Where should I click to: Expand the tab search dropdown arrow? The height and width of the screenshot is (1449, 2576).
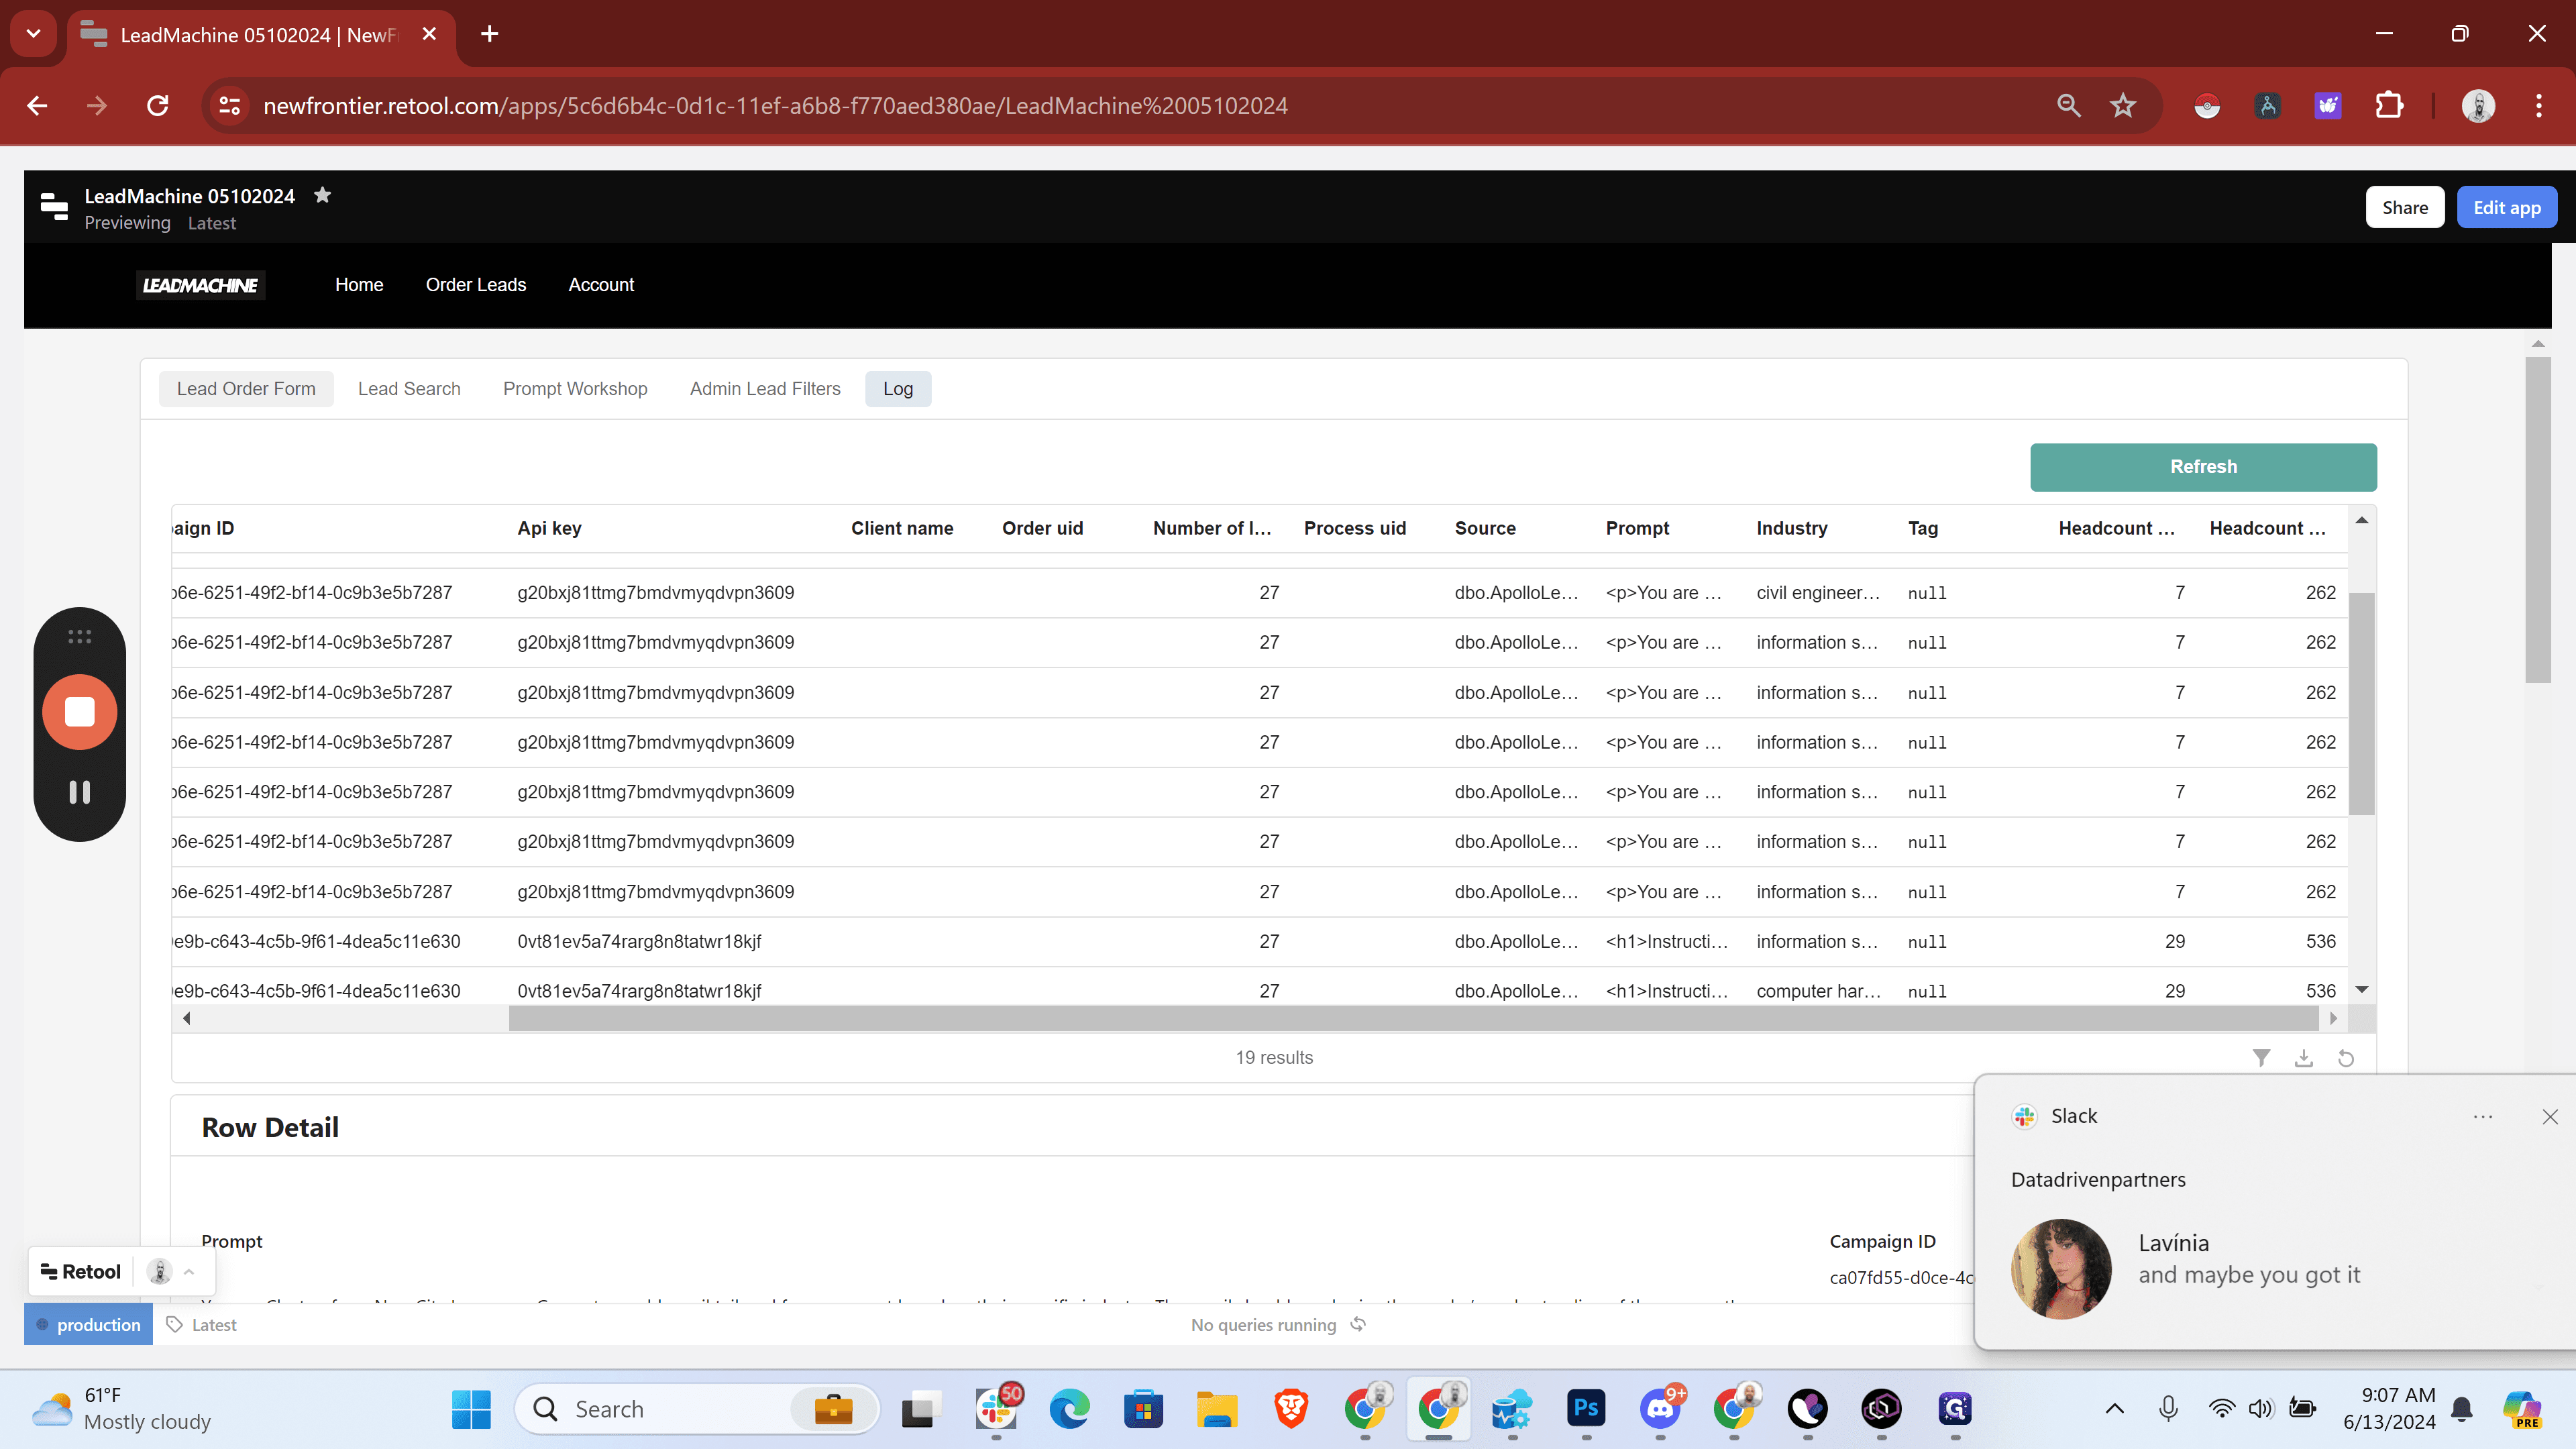click(x=33, y=34)
